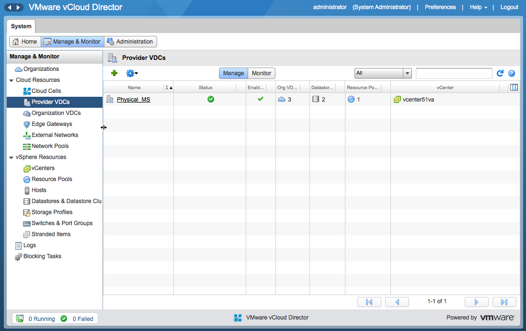526x331 pixels.
Task: Jump to the last page of results
Action: [x=504, y=302]
